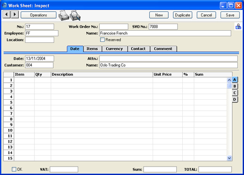Click the Customer field 004
This screenshot has height=175, width=244.
pos(39,65)
